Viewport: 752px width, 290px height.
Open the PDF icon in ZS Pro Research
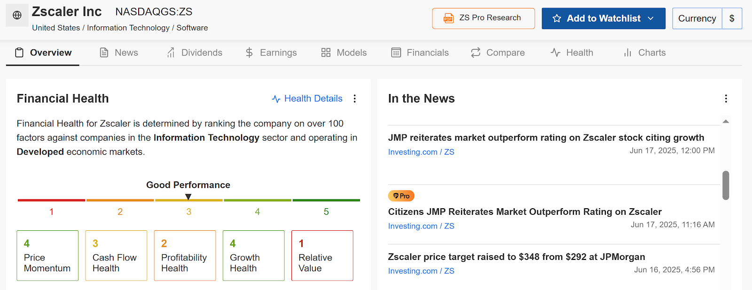pyautogui.click(x=449, y=18)
